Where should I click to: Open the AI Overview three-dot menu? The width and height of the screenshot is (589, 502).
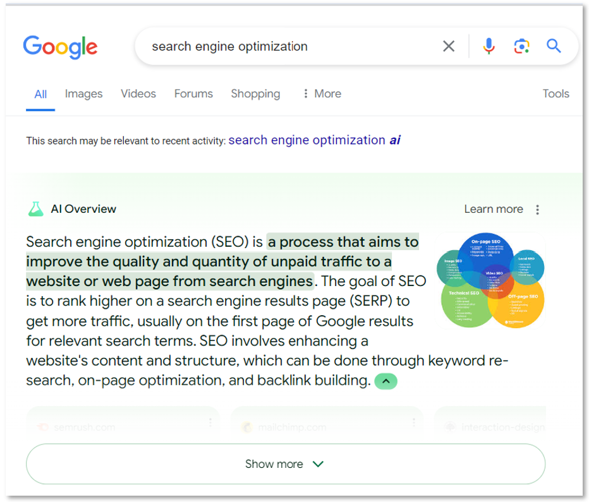pos(537,209)
